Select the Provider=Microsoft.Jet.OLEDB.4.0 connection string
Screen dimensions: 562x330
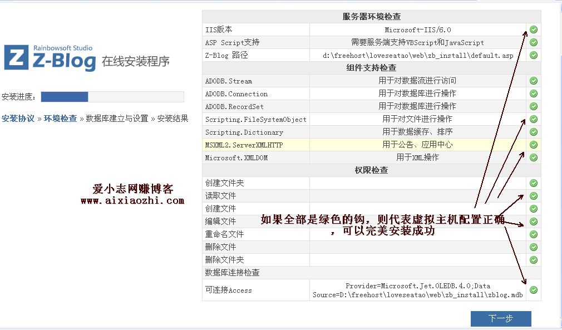pos(418,290)
